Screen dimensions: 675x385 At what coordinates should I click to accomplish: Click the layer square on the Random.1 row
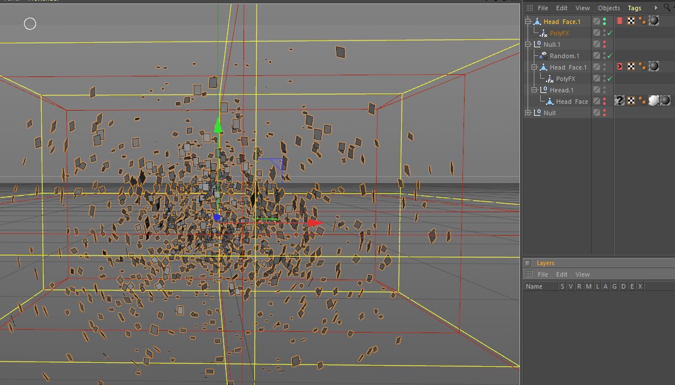coord(596,56)
